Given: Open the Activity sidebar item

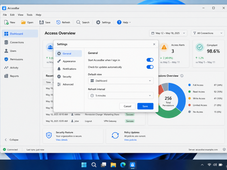Looking at the screenshot, I should coord(20,68).
